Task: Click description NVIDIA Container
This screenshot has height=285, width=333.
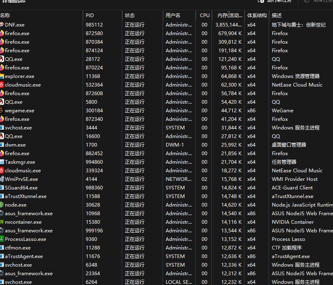Action: [293, 222]
